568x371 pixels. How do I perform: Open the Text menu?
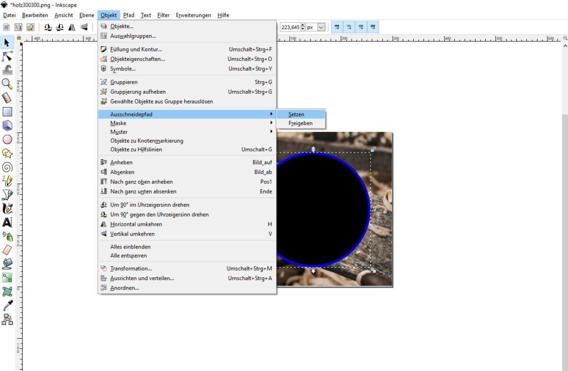pos(146,15)
